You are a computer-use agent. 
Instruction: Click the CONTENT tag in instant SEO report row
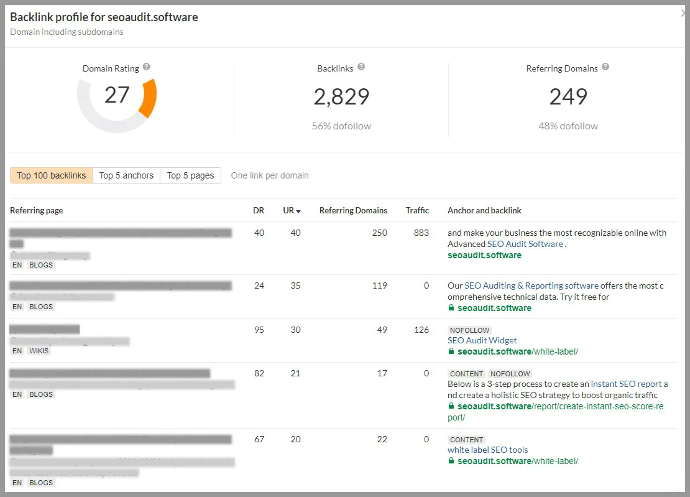pos(466,374)
